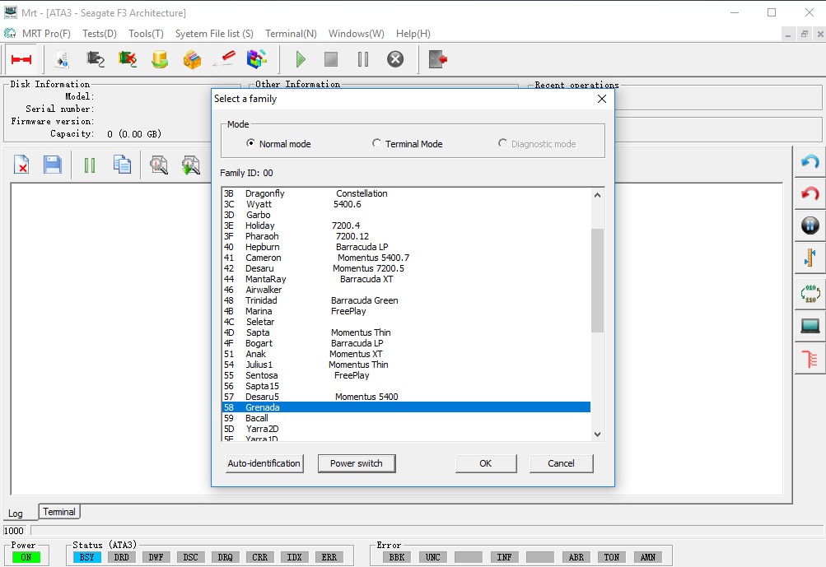Screen dimensions: 826x567
Task: Click the blue curved arrow sidebar icon
Action: [x=810, y=161]
